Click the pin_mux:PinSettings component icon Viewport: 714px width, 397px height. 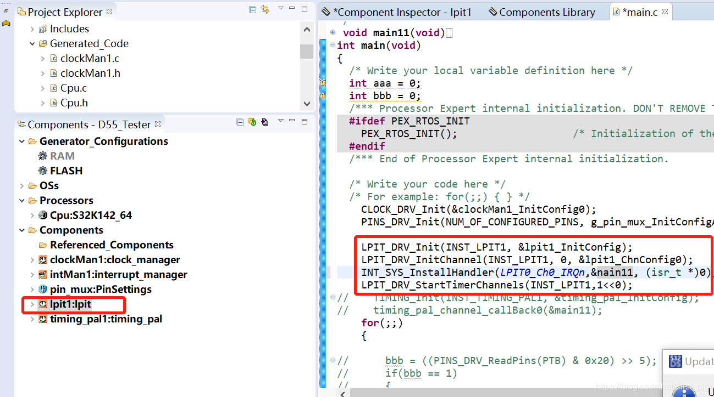click(x=43, y=290)
